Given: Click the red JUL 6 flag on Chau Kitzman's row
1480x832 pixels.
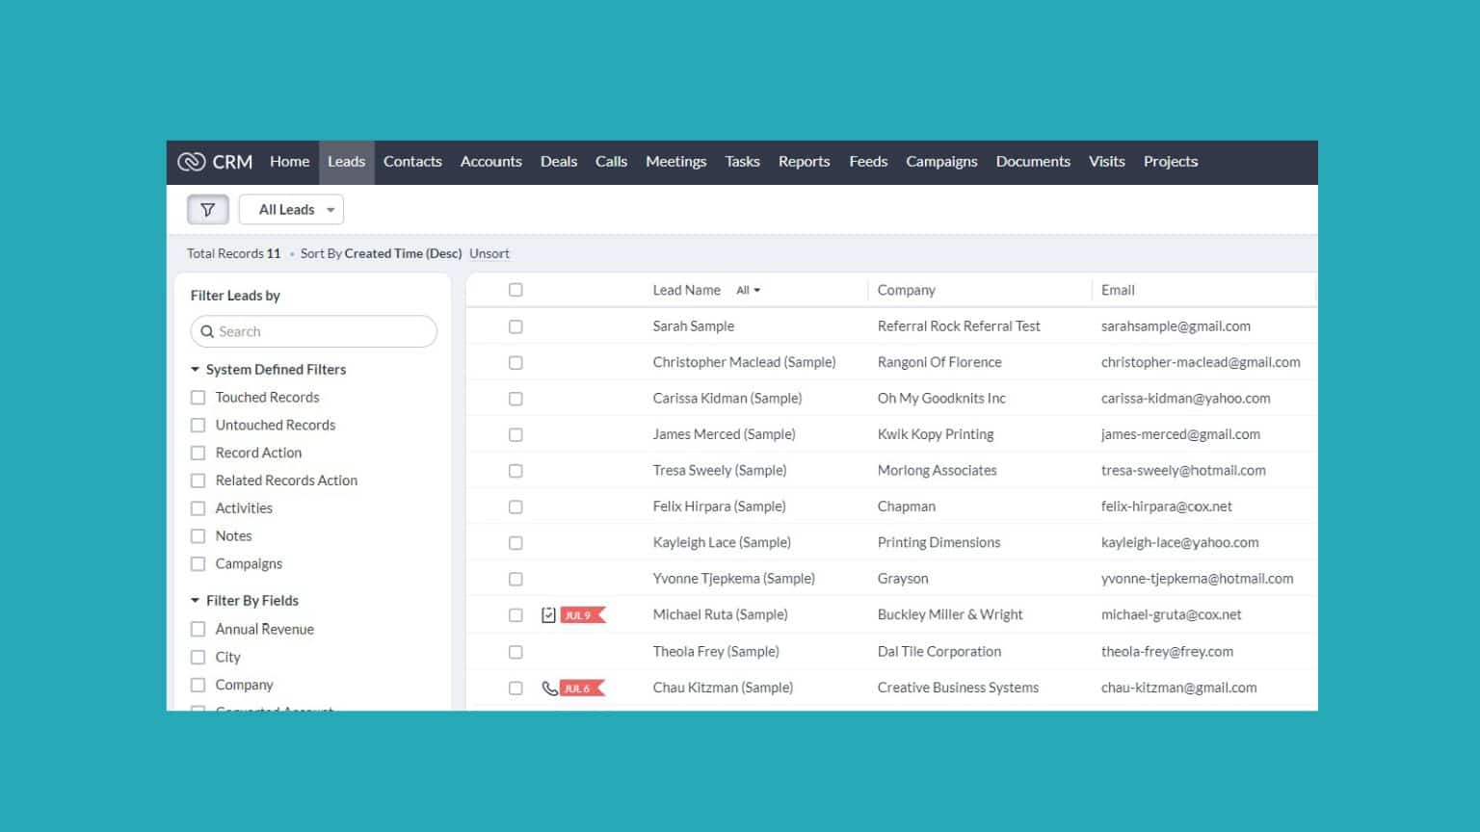Looking at the screenshot, I should coord(579,688).
